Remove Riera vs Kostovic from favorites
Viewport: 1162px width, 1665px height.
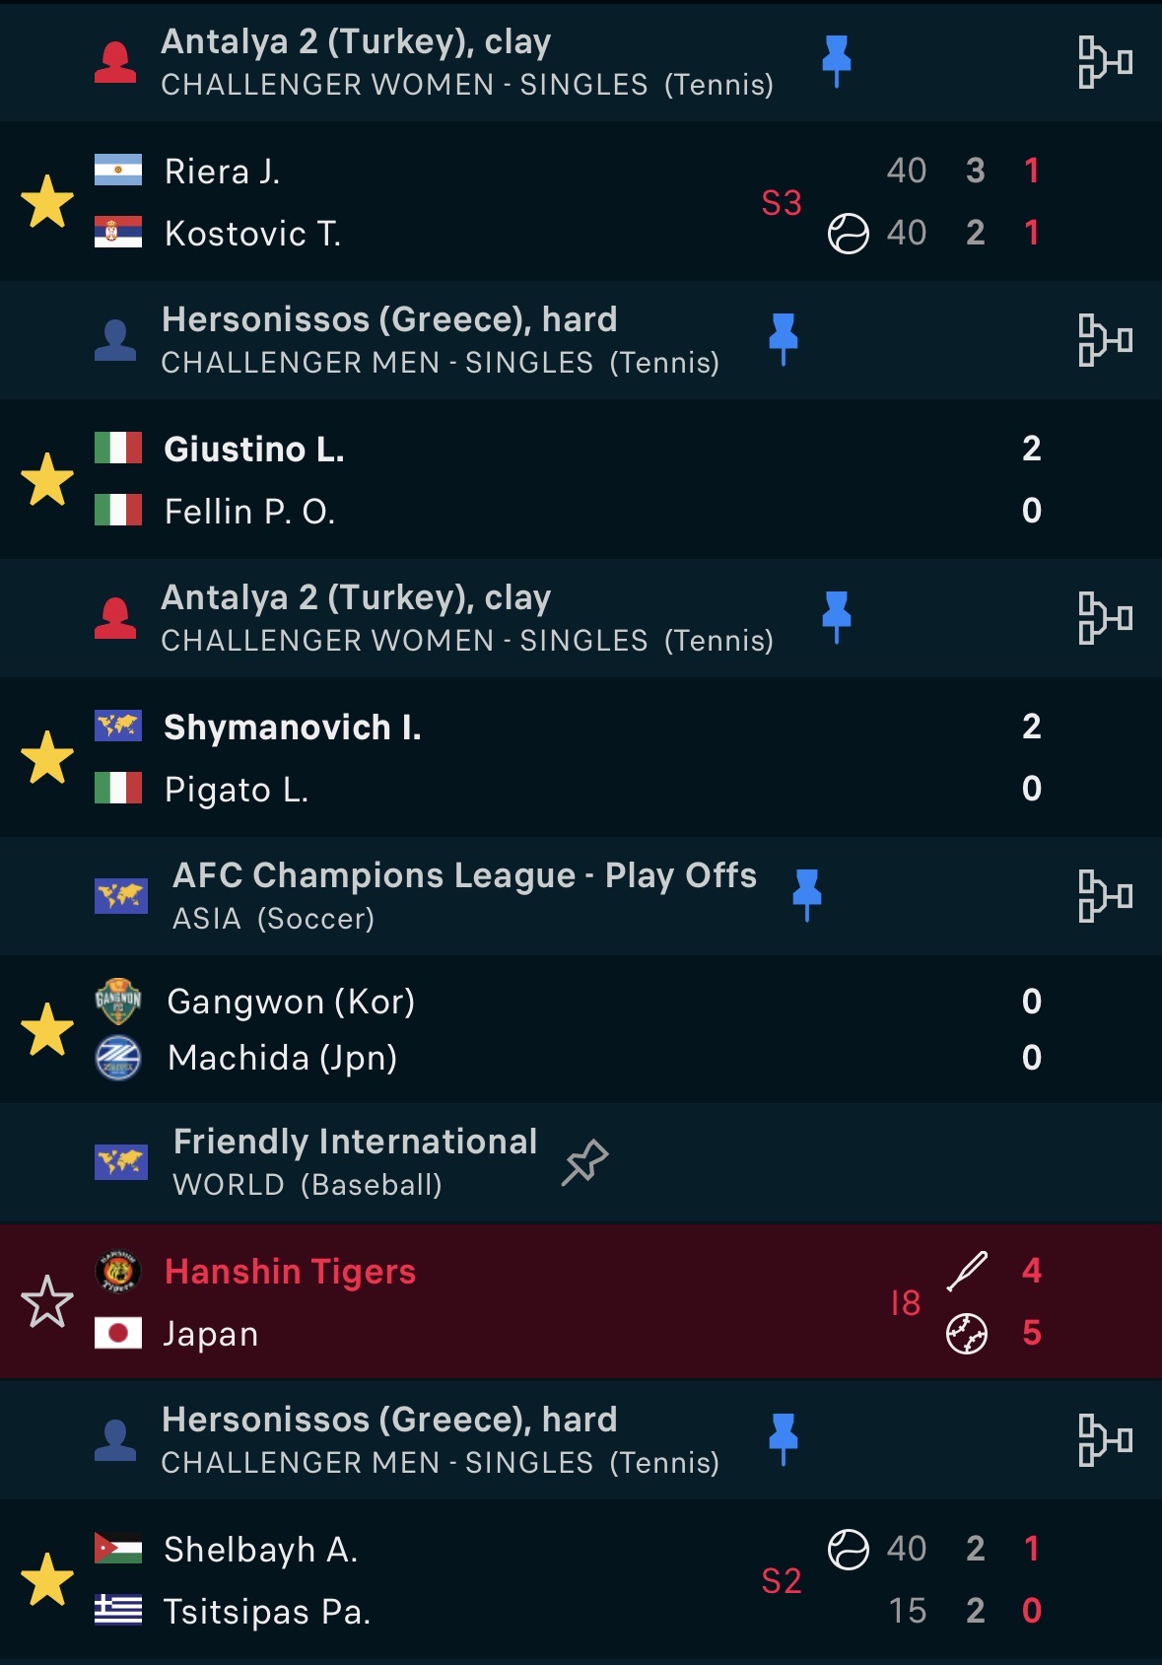pos(47,202)
